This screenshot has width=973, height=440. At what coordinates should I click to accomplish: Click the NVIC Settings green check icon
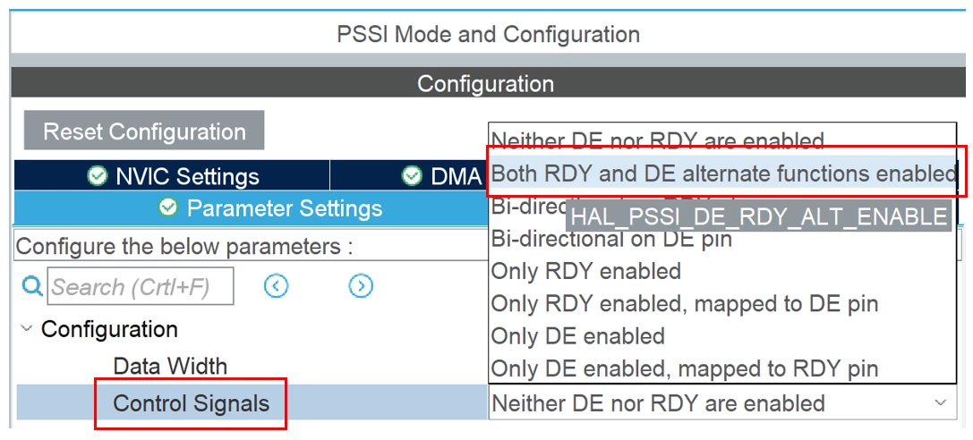point(97,176)
